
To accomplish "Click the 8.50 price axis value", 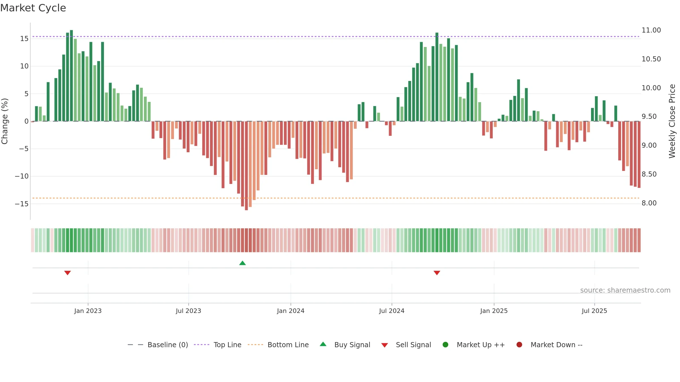I will click(x=649, y=174).
